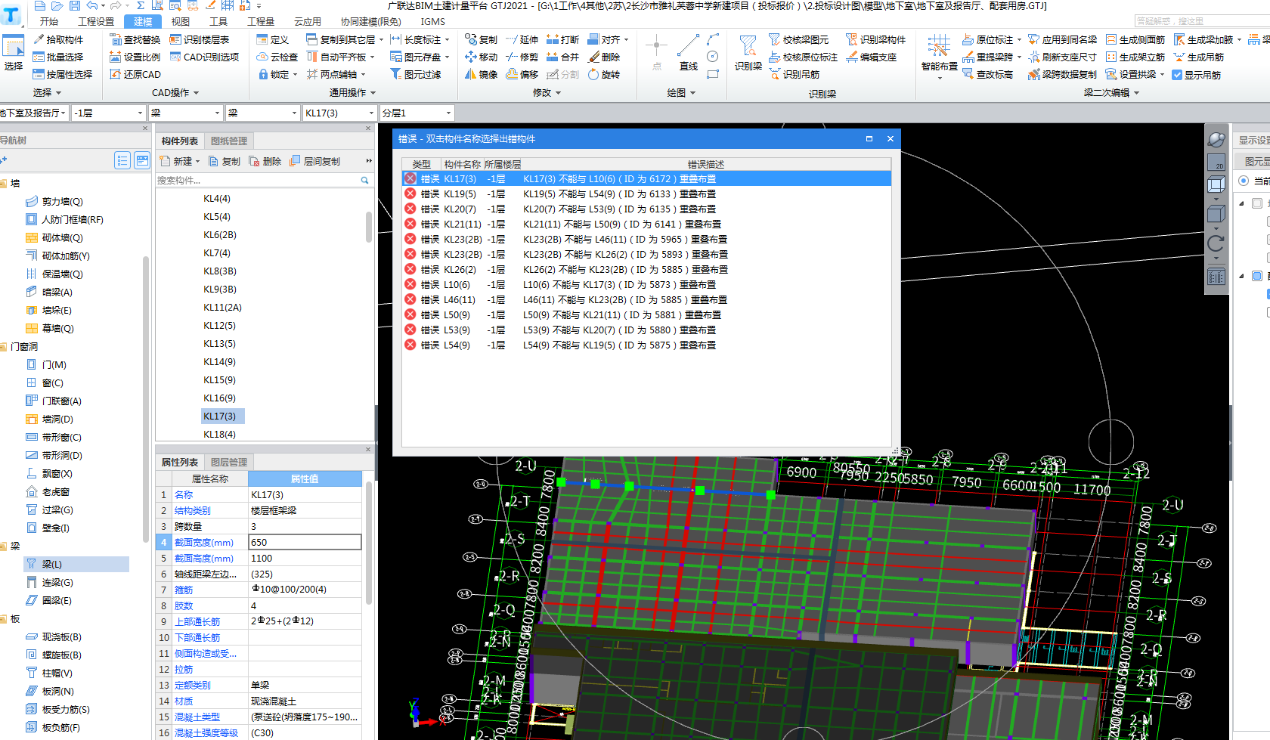Open the floor dropdown showing -1层

(108, 113)
